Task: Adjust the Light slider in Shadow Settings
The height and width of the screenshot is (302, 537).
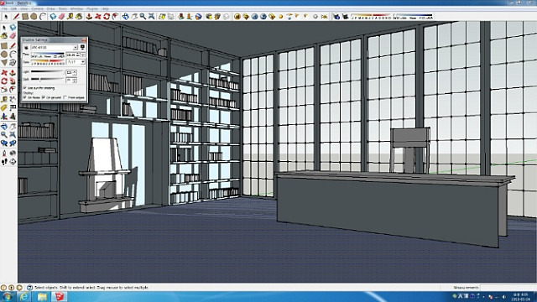Action: [x=48, y=71]
